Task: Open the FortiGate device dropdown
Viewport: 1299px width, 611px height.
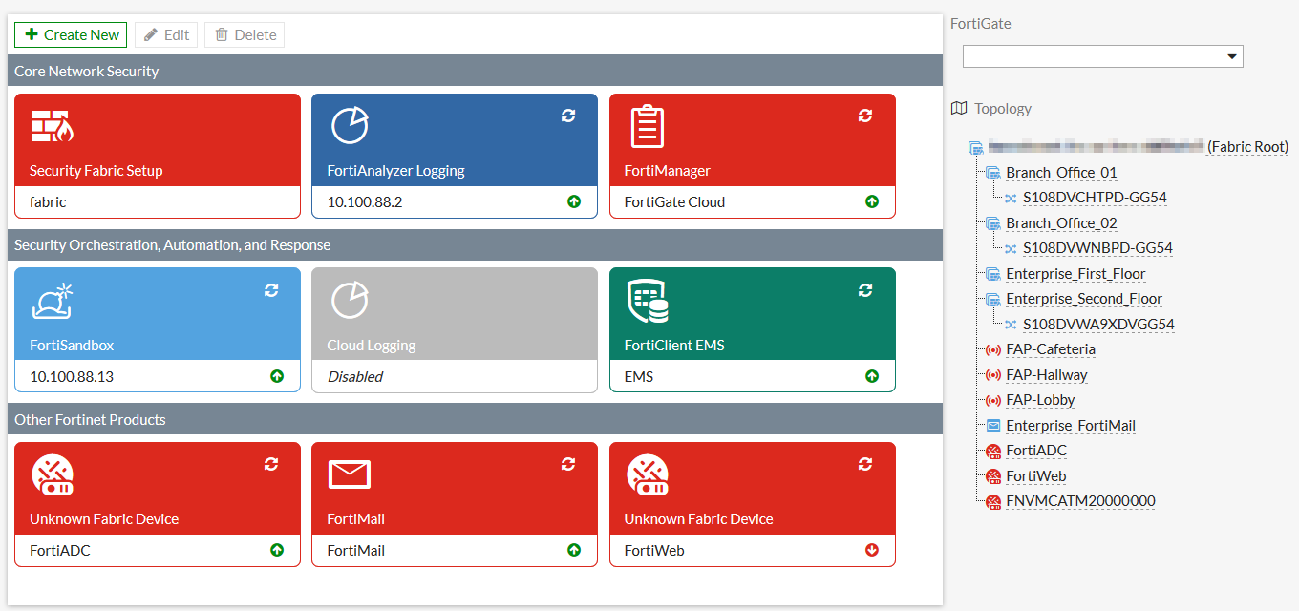Action: [1230, 55]
